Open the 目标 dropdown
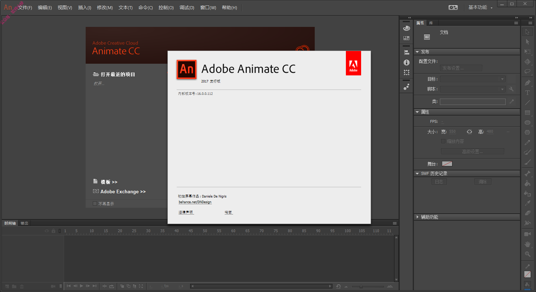The height and width of the screenshot is (292, 536). 473,79
